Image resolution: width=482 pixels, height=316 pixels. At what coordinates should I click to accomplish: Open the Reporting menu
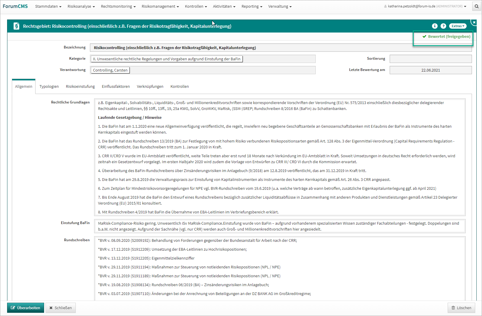(252, 7)
